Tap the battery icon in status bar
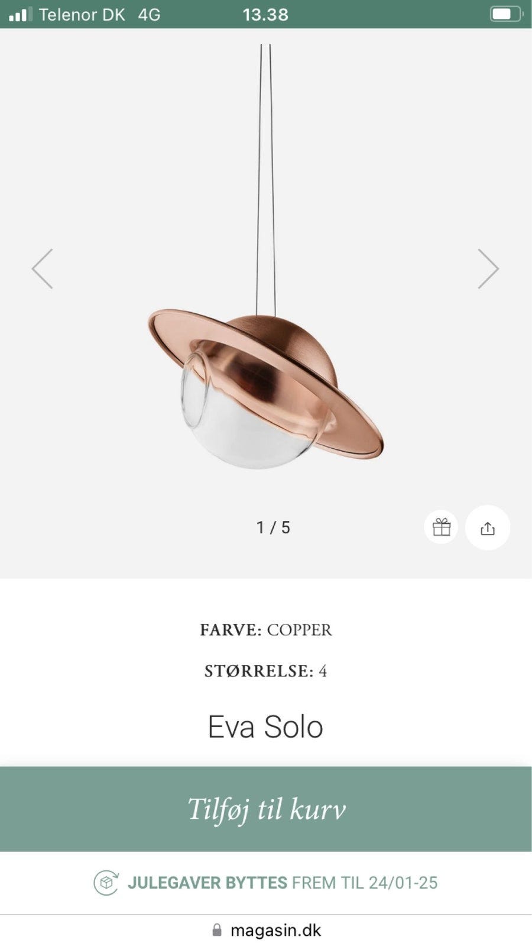This screenshot has height=946, width=532. 507,14
